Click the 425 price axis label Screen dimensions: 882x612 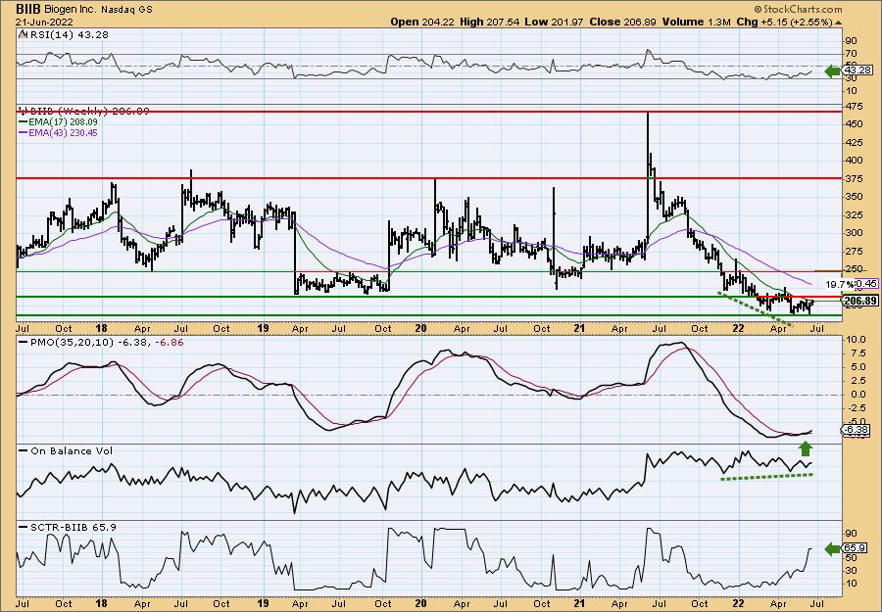click(854, 143)
